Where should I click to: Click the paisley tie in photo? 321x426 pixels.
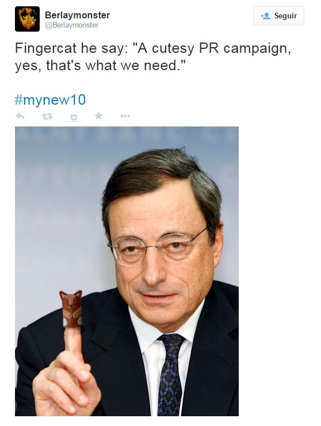[x=171, y=374]
